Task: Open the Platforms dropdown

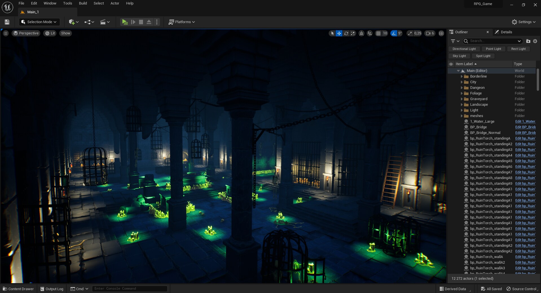Action: [x=182, y=22]
